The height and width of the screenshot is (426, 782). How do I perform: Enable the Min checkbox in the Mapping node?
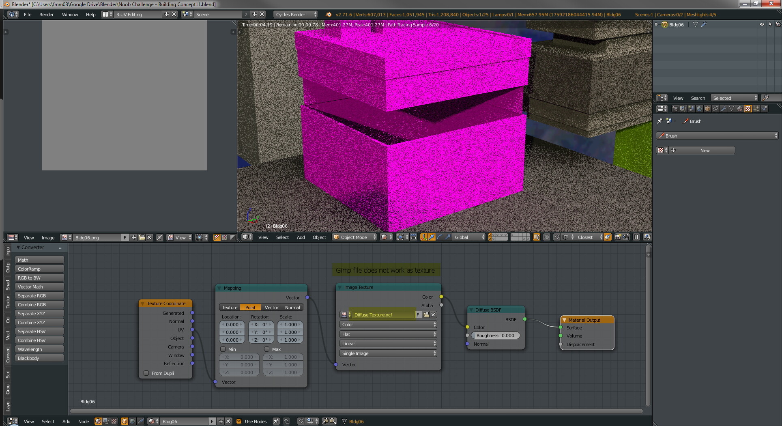[223, 349]
